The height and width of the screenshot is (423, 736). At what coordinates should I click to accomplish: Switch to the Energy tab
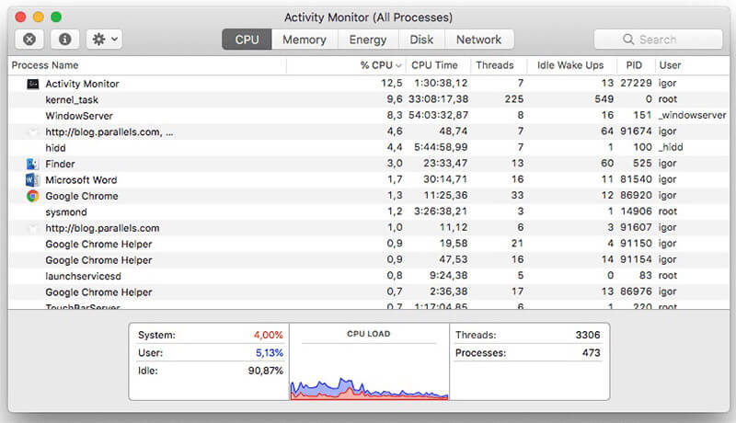point(367,40)
